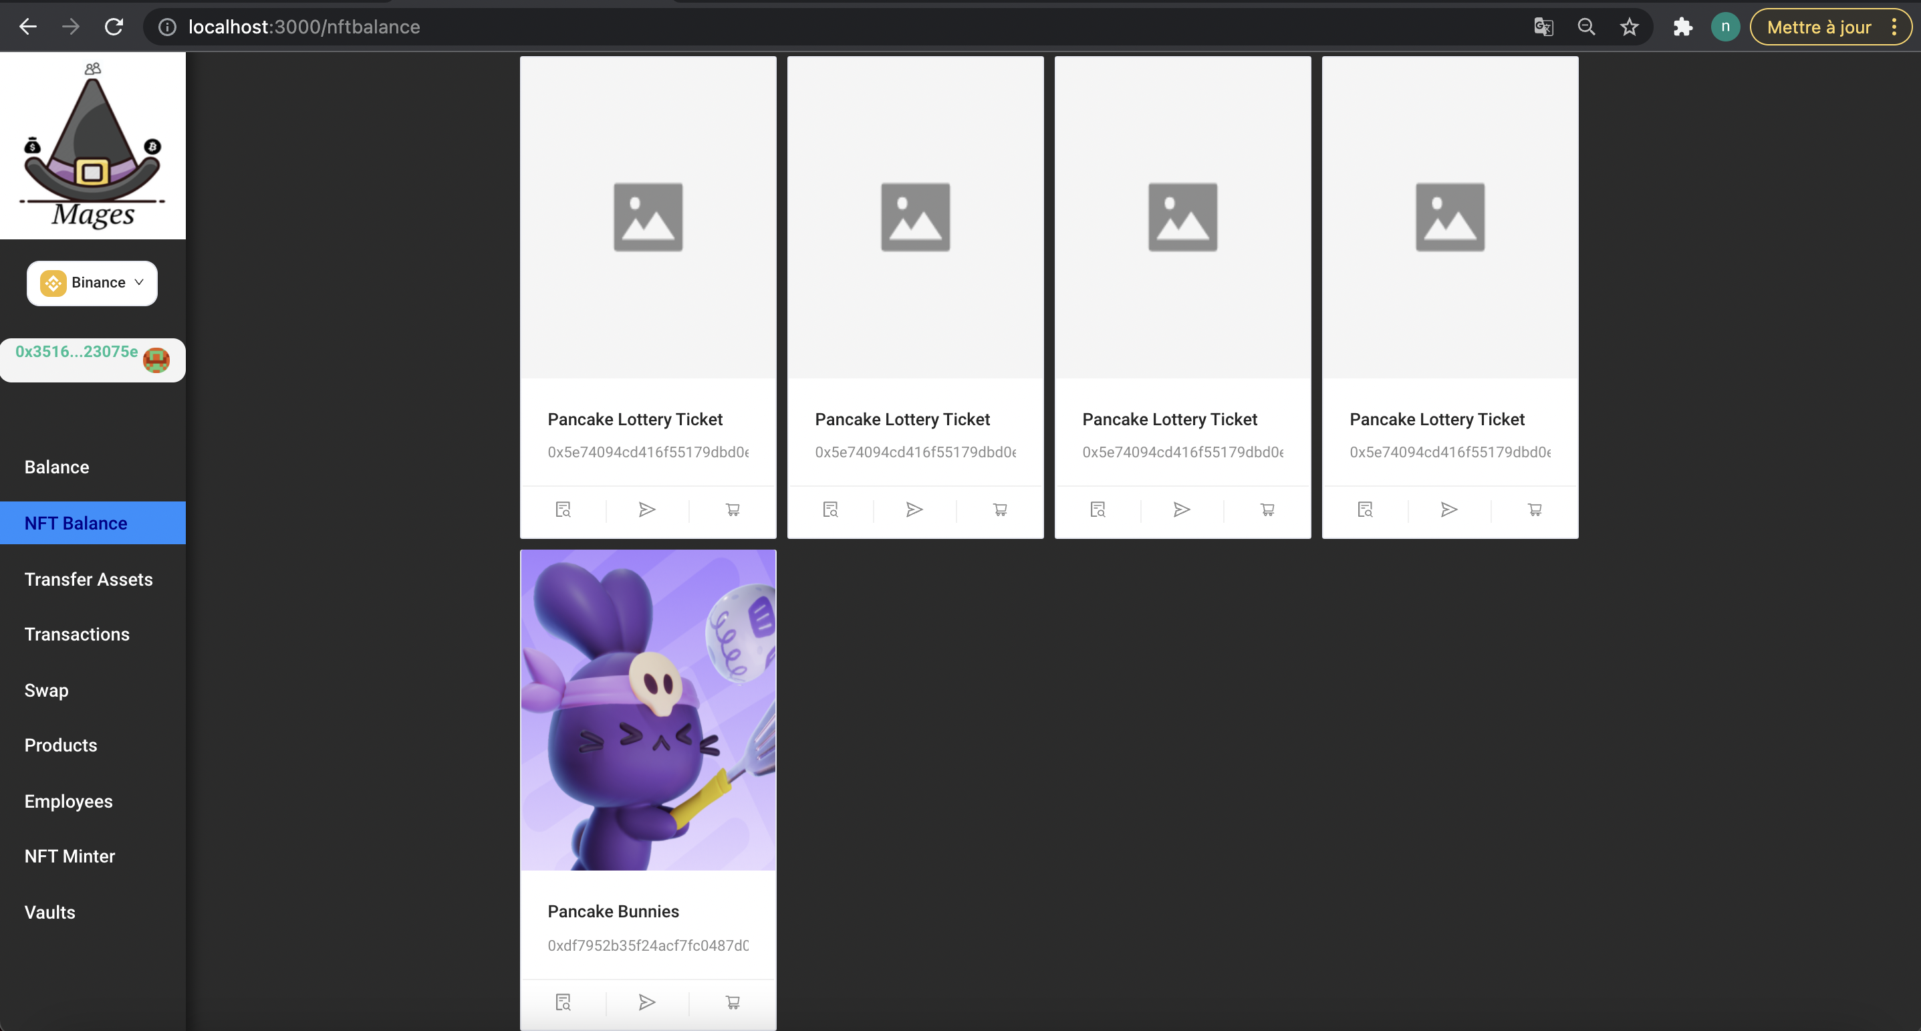Navigate to the Vaults section
1921x1031 pixels.
coord(49,911)
